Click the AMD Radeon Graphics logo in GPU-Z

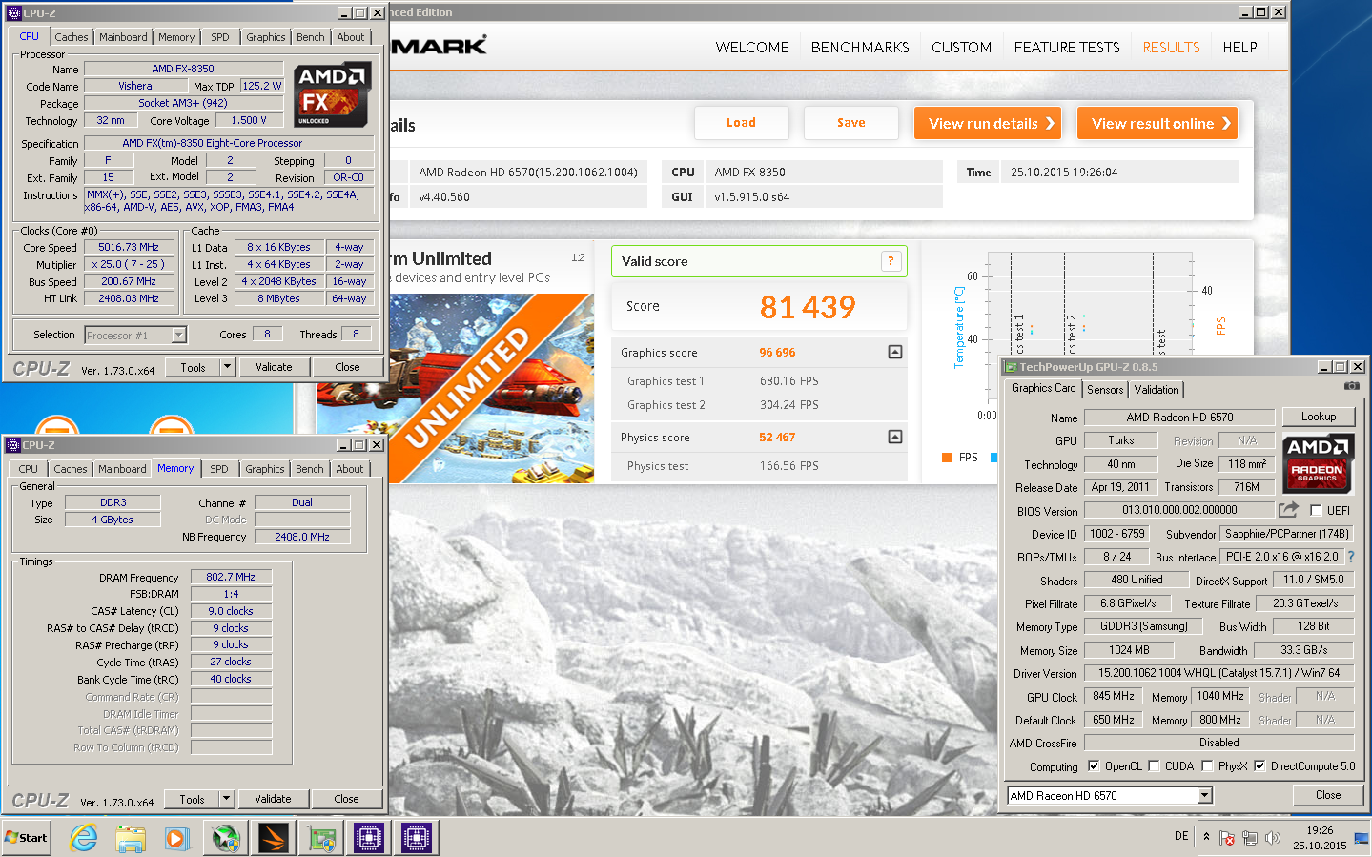tap(1317, 461)
